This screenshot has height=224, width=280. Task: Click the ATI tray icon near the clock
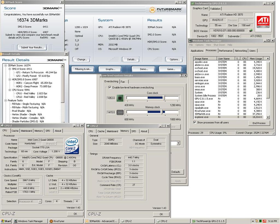[x=264, y=221]
